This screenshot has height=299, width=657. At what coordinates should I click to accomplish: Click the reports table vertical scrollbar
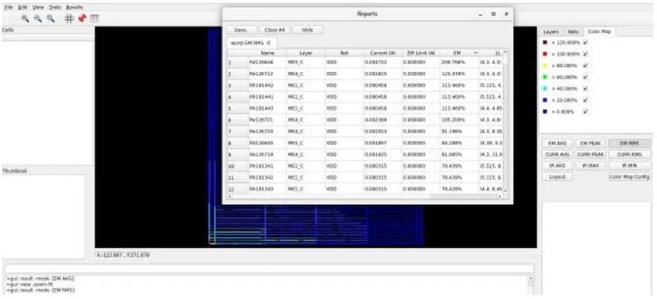(505, 122)
